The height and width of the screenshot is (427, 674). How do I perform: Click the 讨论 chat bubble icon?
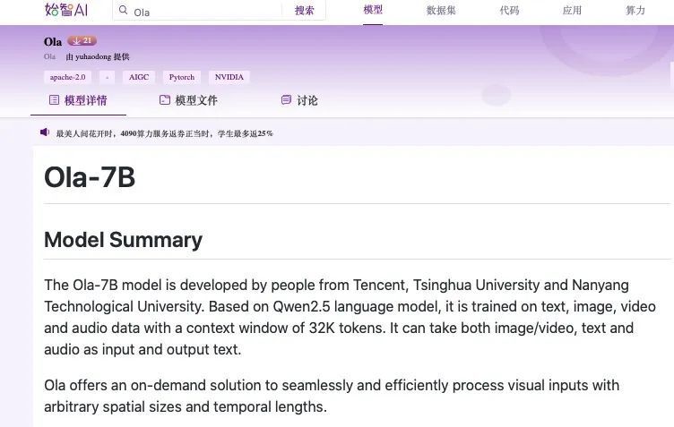[x=286, y=100]
